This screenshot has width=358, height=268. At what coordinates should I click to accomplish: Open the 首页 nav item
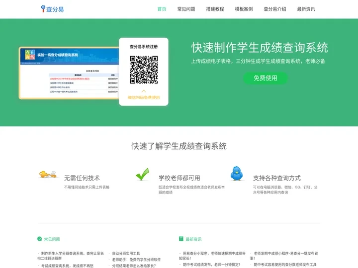[162, 9]
